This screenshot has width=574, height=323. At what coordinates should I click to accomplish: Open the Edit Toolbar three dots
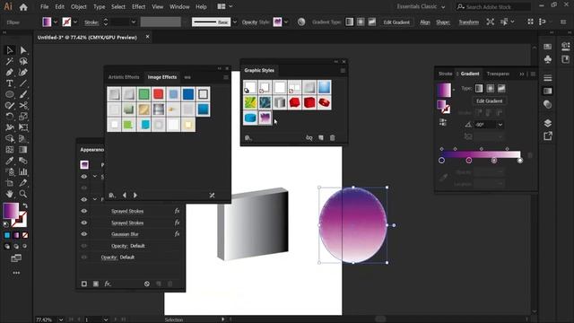[16, 273]
